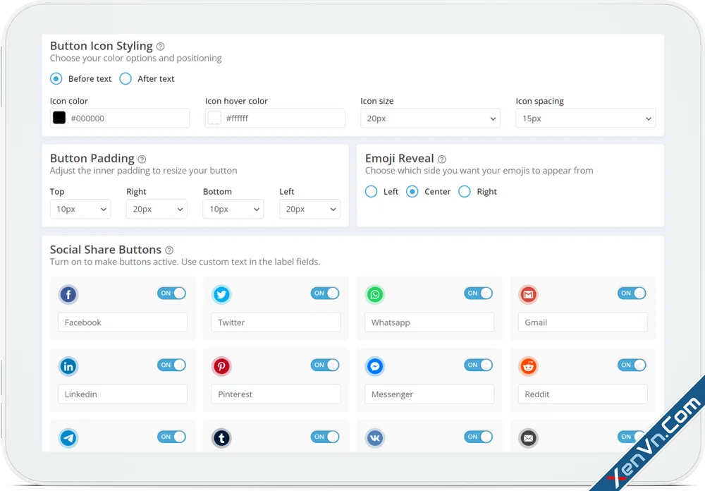705x491 pixels.
Task: Edit the Facebook label field
Action: pyautogui.click(x=123, y=322)
